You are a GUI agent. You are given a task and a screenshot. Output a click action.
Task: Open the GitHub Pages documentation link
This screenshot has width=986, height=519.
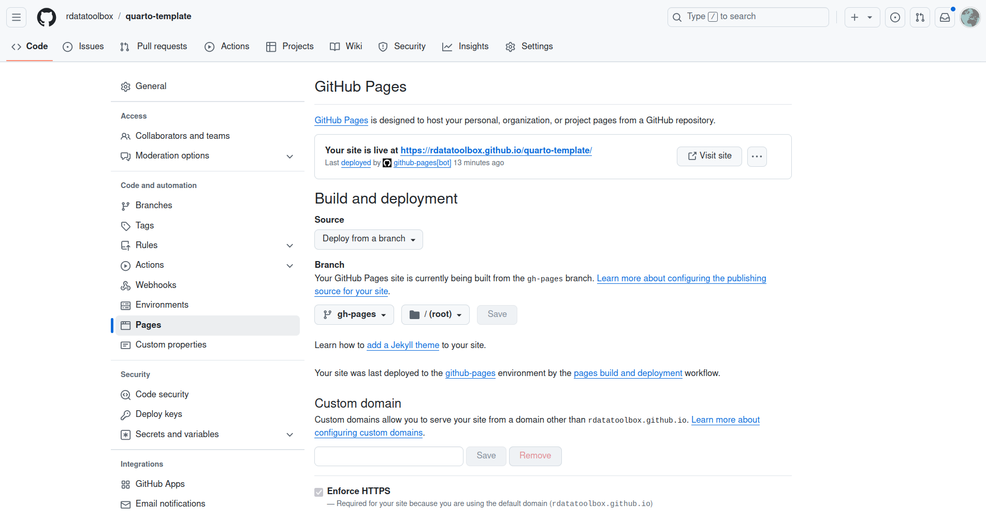click(x=341, y=120)
